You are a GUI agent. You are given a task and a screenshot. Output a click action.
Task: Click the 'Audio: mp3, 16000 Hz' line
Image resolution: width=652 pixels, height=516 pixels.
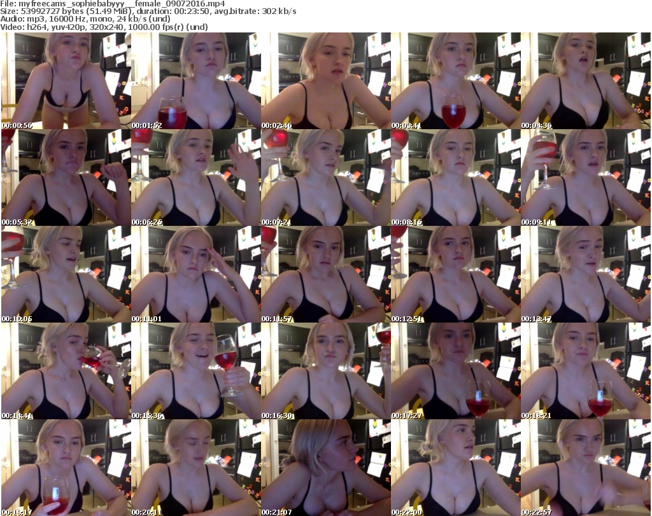[x=85, y=19]
